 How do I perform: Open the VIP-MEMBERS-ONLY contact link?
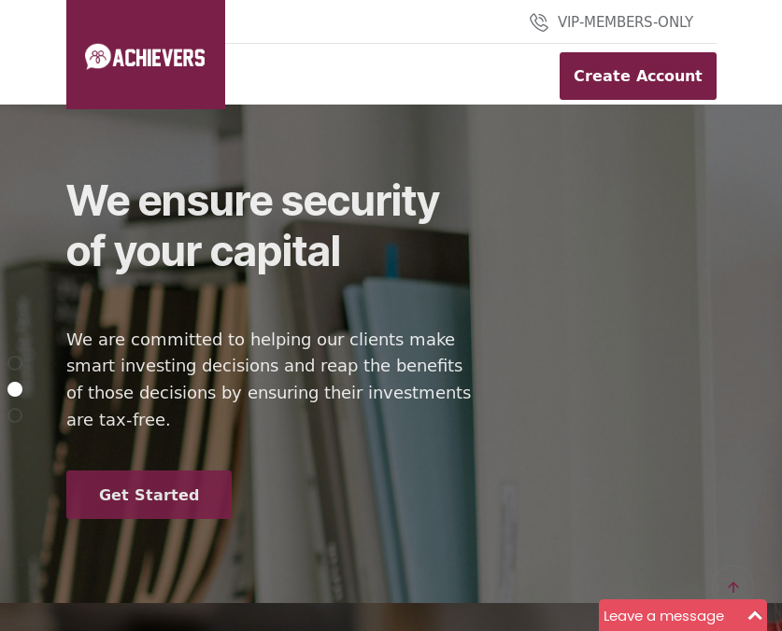click(x=625, y=22)
